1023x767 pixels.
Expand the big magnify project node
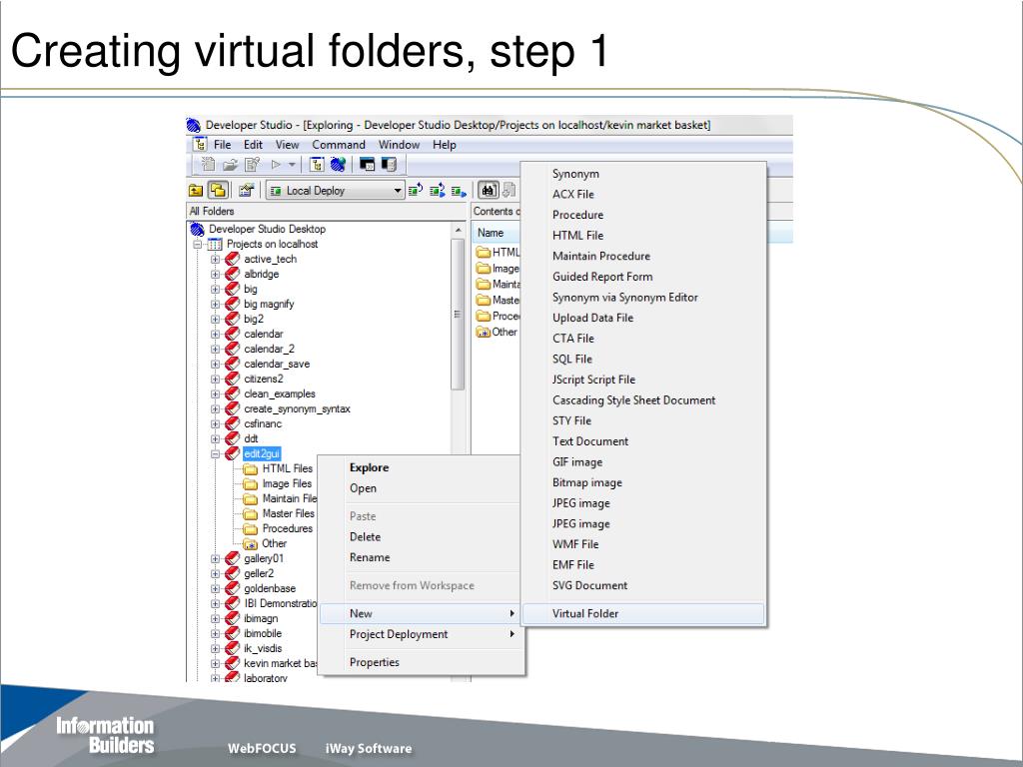(x=216, y=304)
